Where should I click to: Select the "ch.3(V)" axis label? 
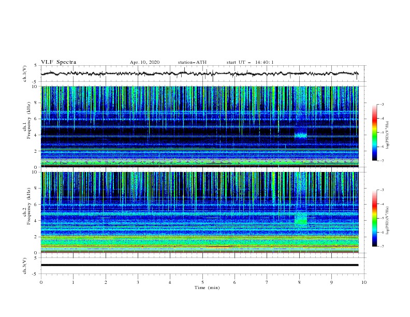pos(25,266)
